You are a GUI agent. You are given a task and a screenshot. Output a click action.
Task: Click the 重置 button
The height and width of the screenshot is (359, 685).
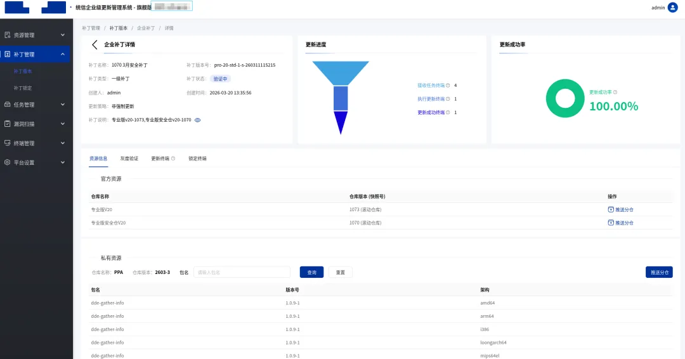click(x=340, y=272)
